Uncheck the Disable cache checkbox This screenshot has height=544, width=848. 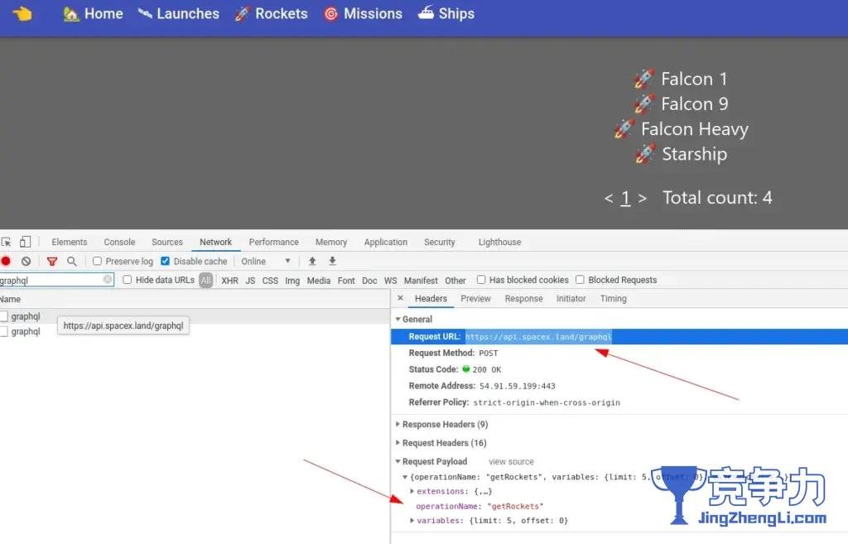pos(166,261)
